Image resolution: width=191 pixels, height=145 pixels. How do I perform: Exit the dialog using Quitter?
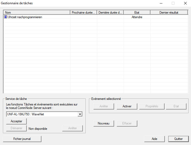(x=178, y=139)
